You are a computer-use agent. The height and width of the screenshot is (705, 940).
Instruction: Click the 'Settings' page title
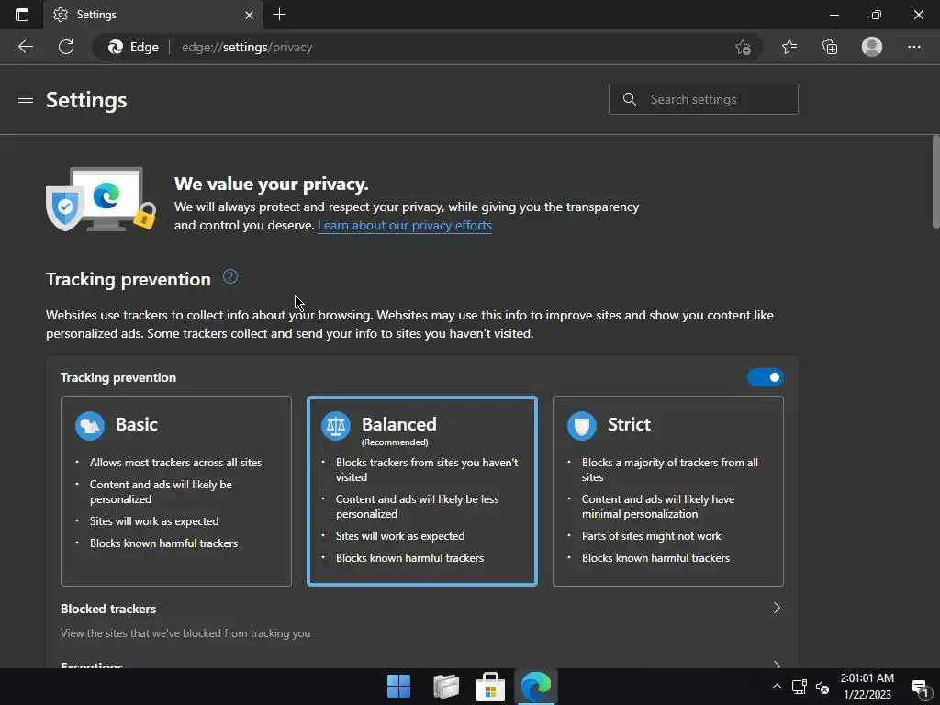click(x=86, y=99)
